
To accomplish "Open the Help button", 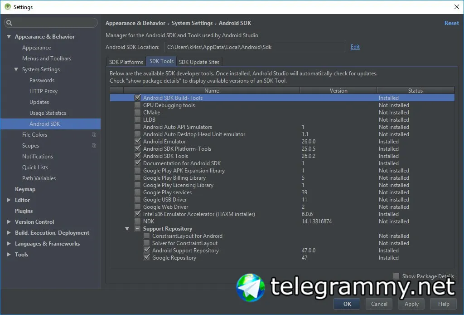I will pyautogui.click(x=443, y=304).
